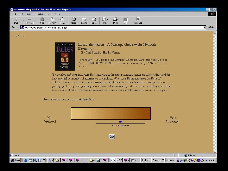Click the "Very Interested" label

tap(172, 119)
